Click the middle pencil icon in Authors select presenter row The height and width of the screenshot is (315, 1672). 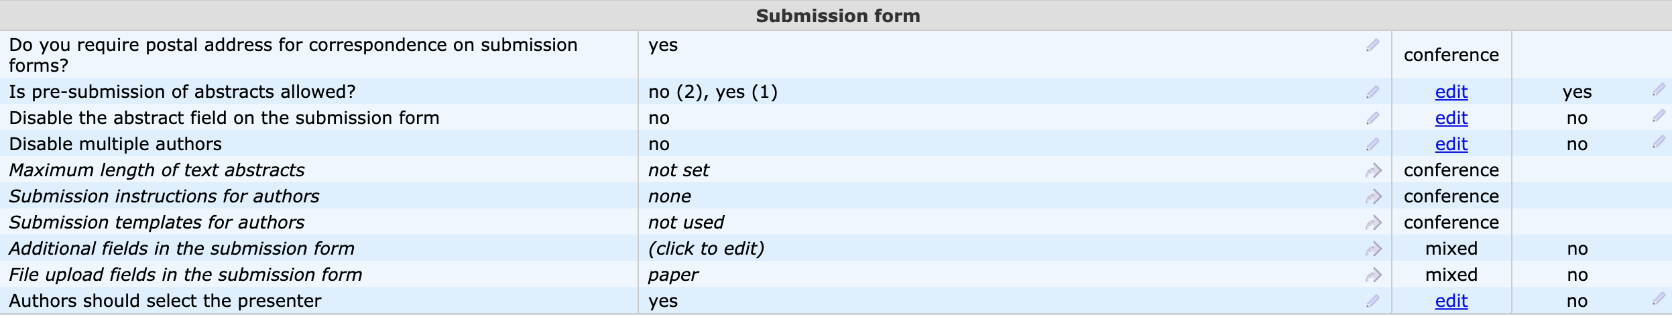coord(1373,301)
